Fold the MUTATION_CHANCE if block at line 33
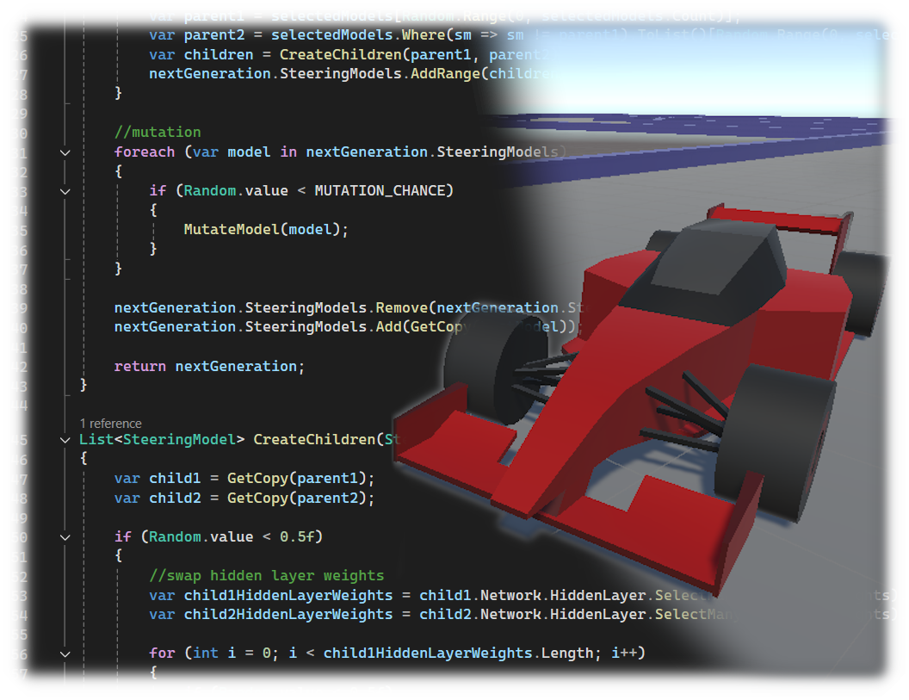The image size is (909, 700). tap(65, 191)
